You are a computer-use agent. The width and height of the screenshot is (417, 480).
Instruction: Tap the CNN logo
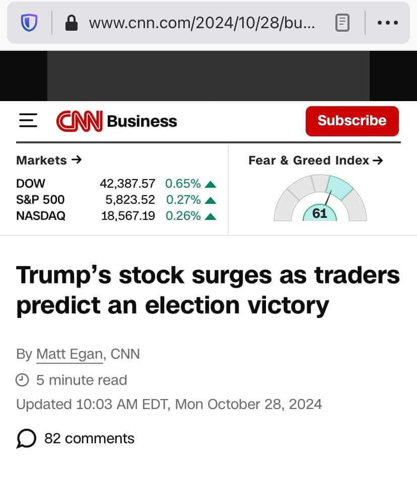tap(80, 121)
